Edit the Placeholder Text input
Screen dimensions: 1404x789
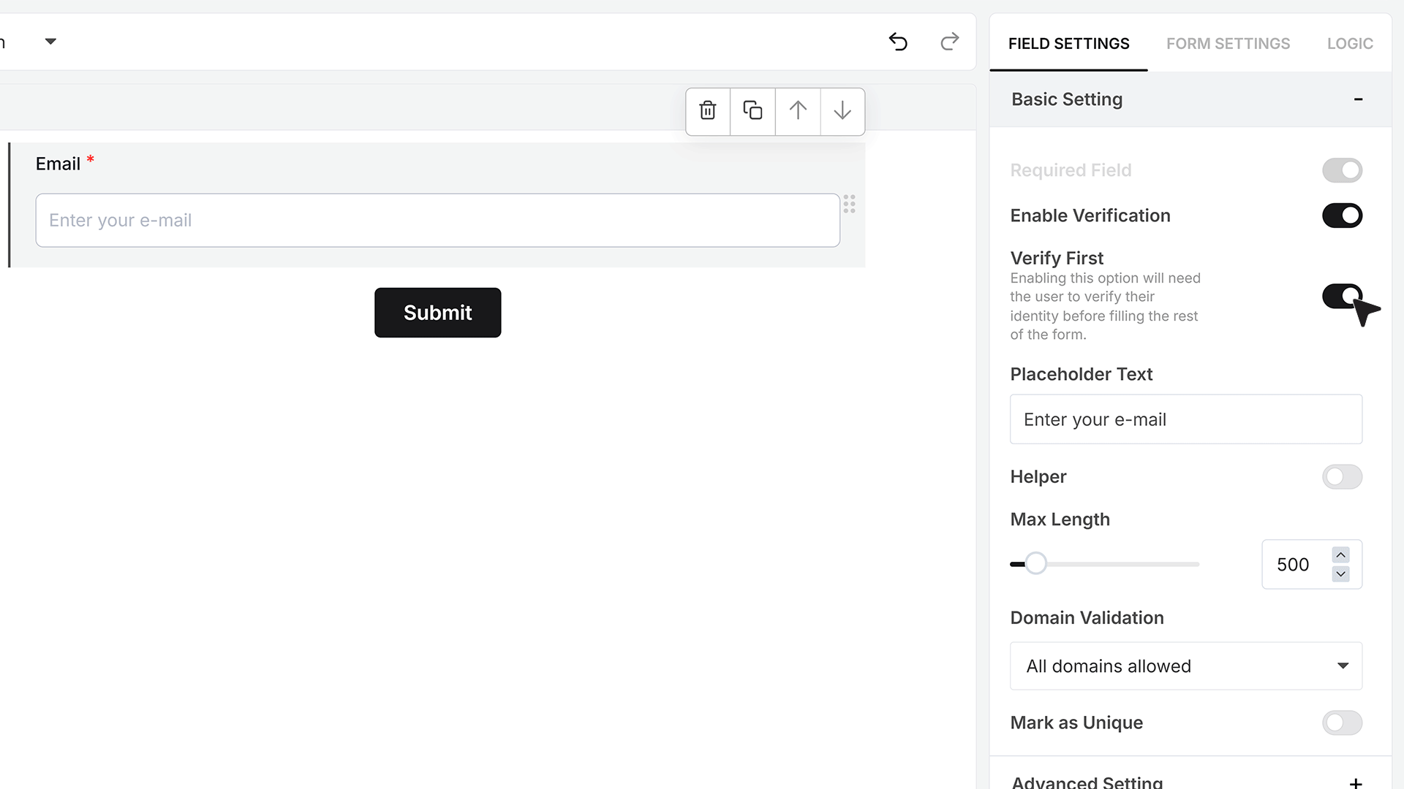tap(1185, 419)
